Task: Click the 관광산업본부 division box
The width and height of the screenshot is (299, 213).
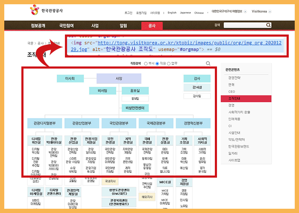Action: coord(82,123)
